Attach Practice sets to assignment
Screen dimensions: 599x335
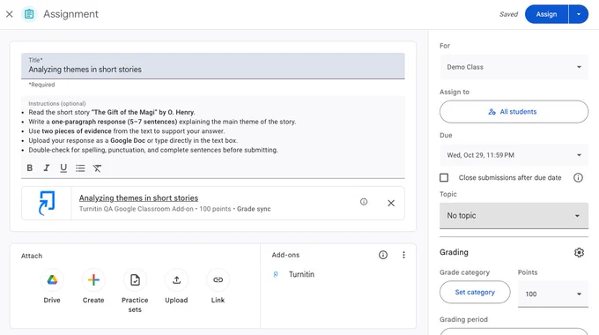pyautogui.click(x=135, y=280)
